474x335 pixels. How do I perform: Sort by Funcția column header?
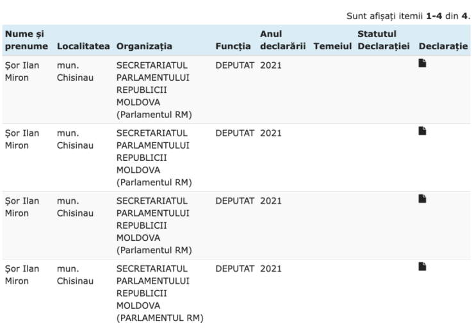click(233, 46)
